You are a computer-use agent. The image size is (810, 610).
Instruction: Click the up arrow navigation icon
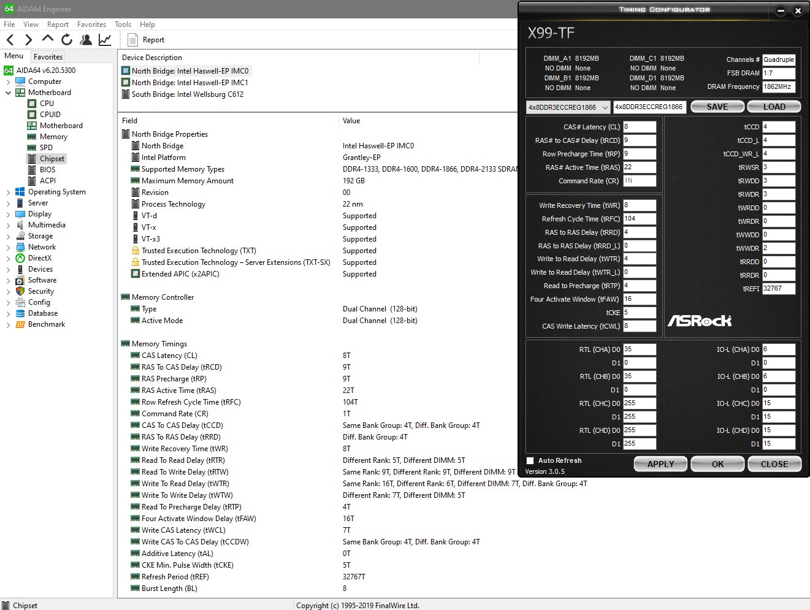point(47,39)
